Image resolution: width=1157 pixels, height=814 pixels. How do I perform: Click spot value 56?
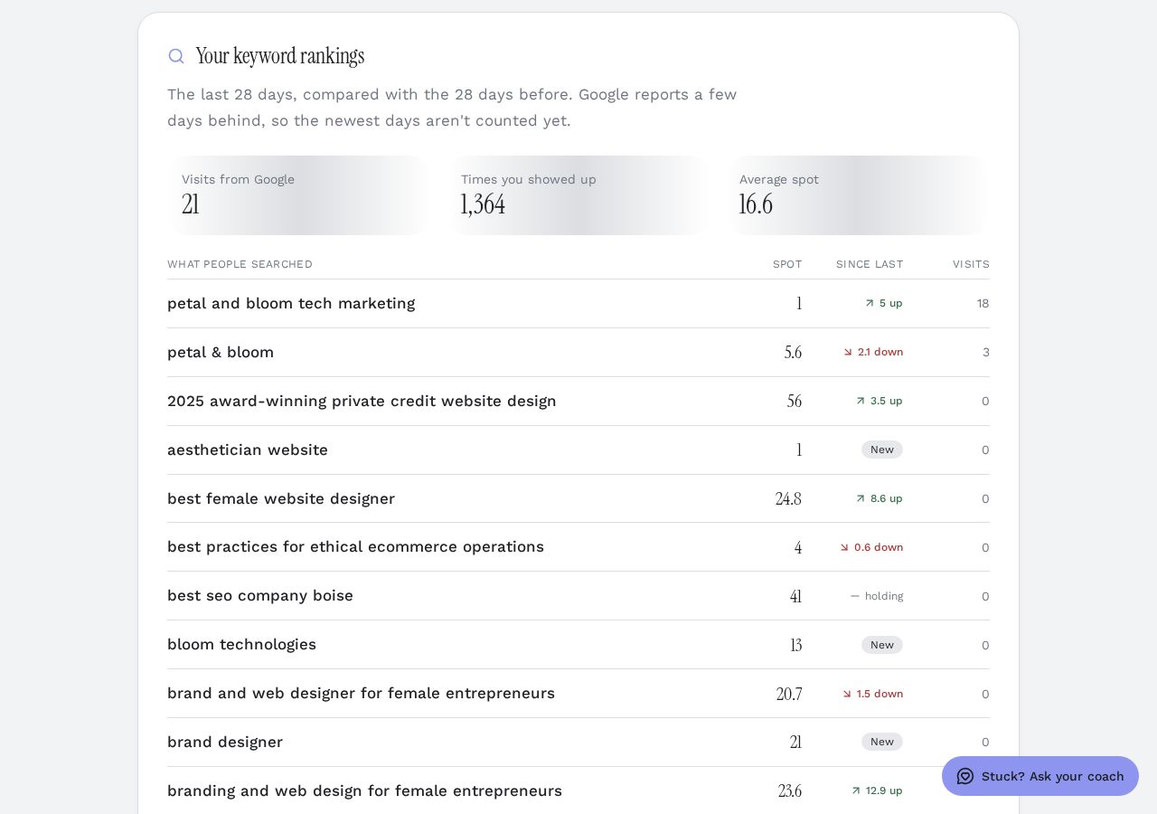[x=795, y=401]
